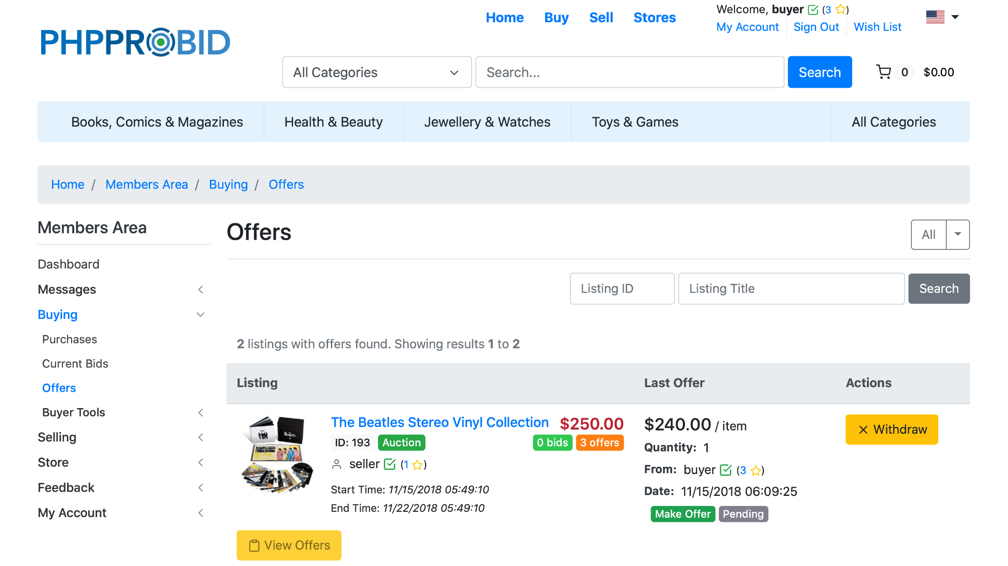
Task: Click the PHPProBid logo
Action: [135, 42]
